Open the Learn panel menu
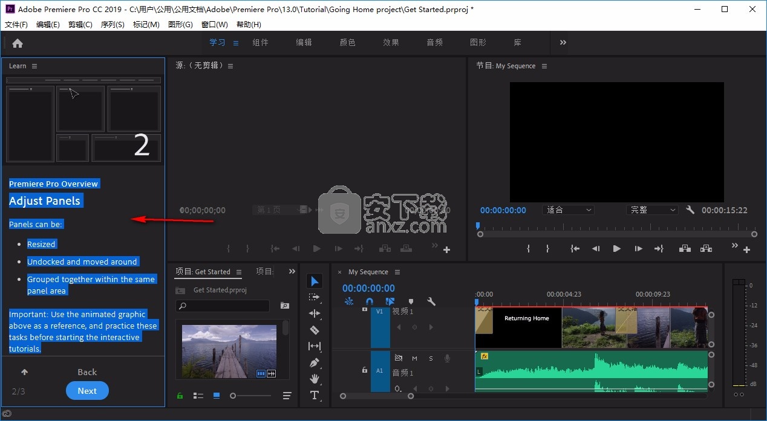The width and height of the screenshot is (767, 421). pos(34,66)
